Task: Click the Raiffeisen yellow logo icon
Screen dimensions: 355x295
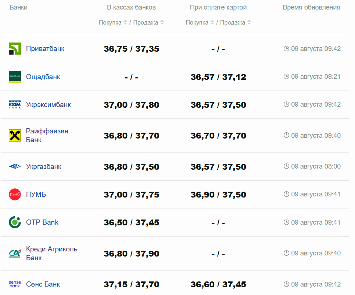Action: pos(15,136)
